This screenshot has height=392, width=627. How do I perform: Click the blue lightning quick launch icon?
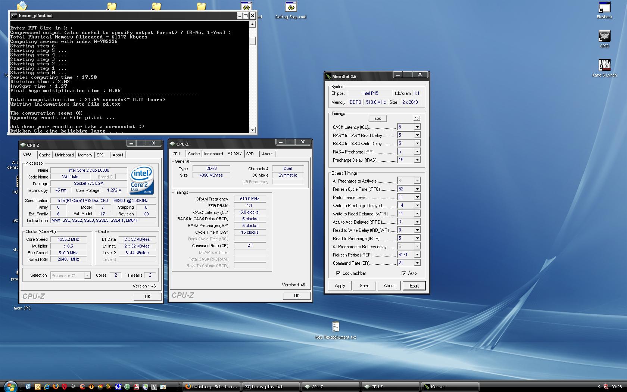(x=118, y=387)
